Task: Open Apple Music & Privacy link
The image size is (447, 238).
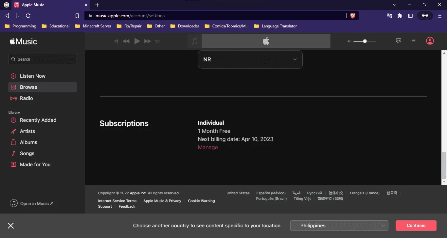Action: click(162, 201)
